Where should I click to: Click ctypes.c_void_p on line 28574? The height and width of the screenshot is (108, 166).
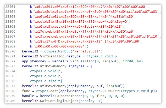click(x=45, y=71)
